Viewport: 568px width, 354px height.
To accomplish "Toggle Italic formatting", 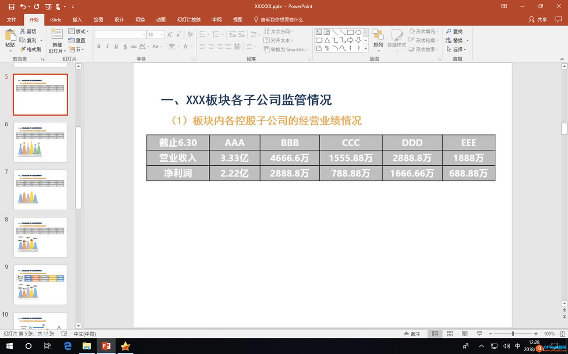I will click(107, 46).
